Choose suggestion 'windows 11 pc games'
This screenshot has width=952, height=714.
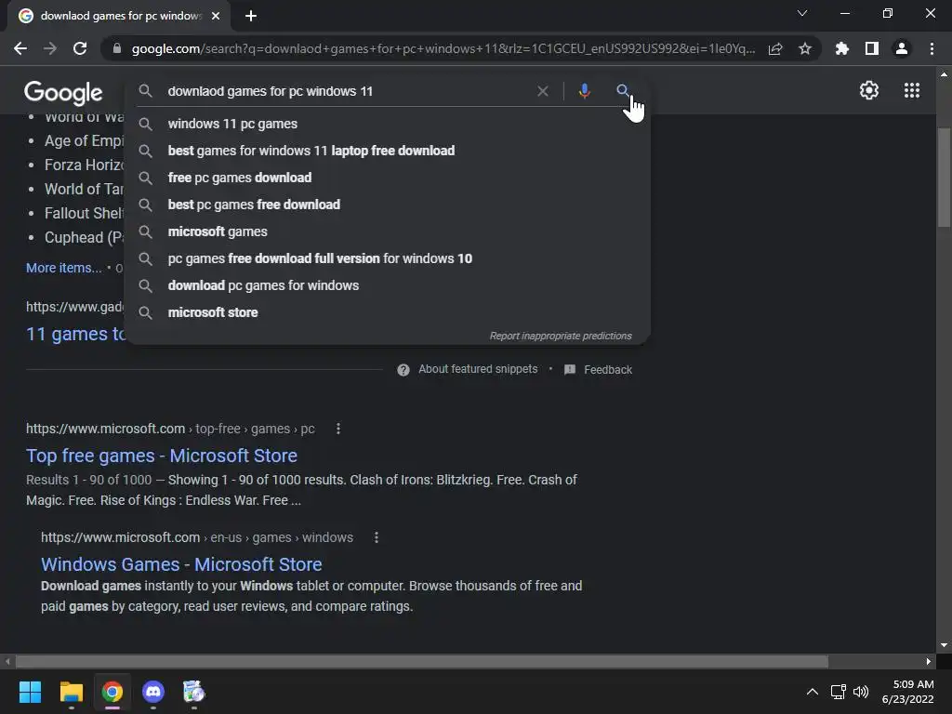tap(388, 124)
